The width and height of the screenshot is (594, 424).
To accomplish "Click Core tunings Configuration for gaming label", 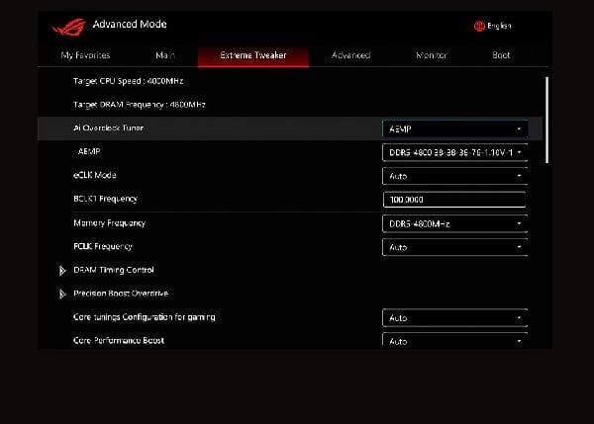I will pos(145,317).
